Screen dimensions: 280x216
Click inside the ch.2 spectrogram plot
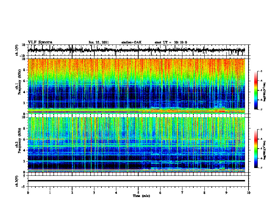tap(136, 145)
